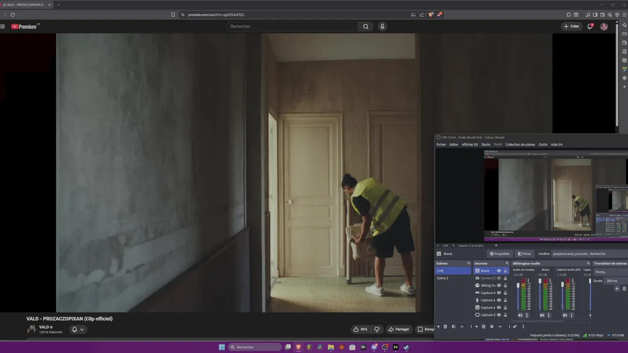Open the OBS Editer menu

[x=454, y=145]
